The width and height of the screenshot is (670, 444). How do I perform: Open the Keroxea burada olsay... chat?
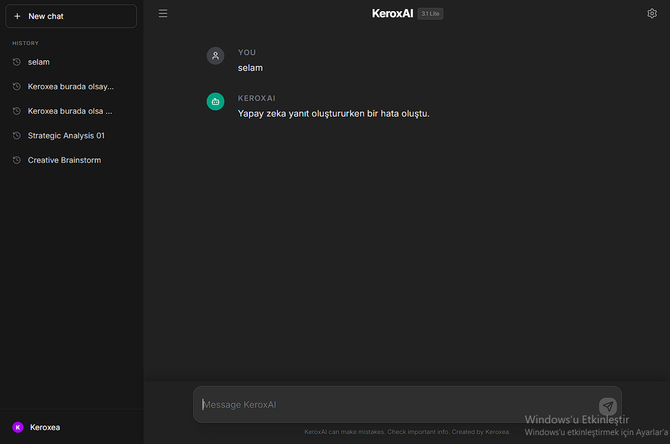71,86
